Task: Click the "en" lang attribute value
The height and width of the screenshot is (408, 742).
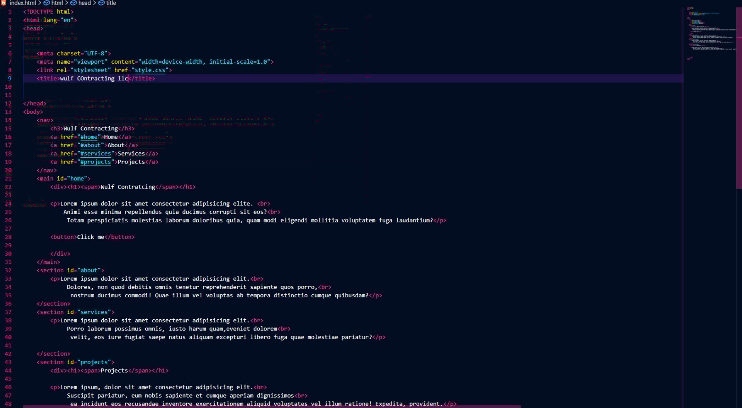Action: coord(67,20)
